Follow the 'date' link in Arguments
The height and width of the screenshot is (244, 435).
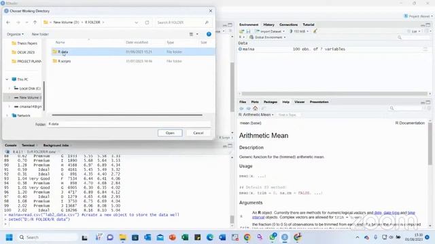(x=378, y=213)
